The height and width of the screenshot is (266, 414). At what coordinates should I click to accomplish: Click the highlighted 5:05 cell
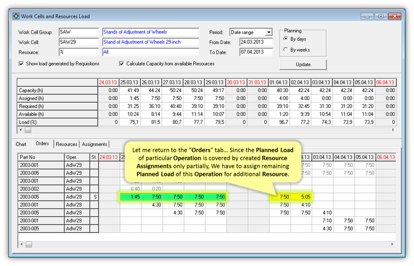pos(302,197)
